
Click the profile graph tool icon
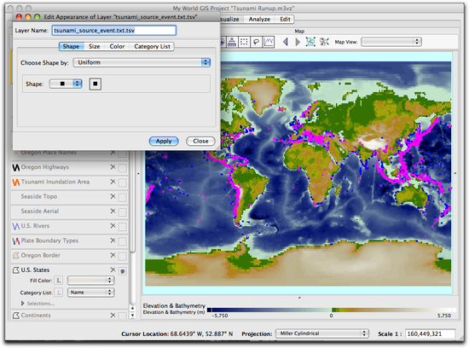(x=269, y=42)
